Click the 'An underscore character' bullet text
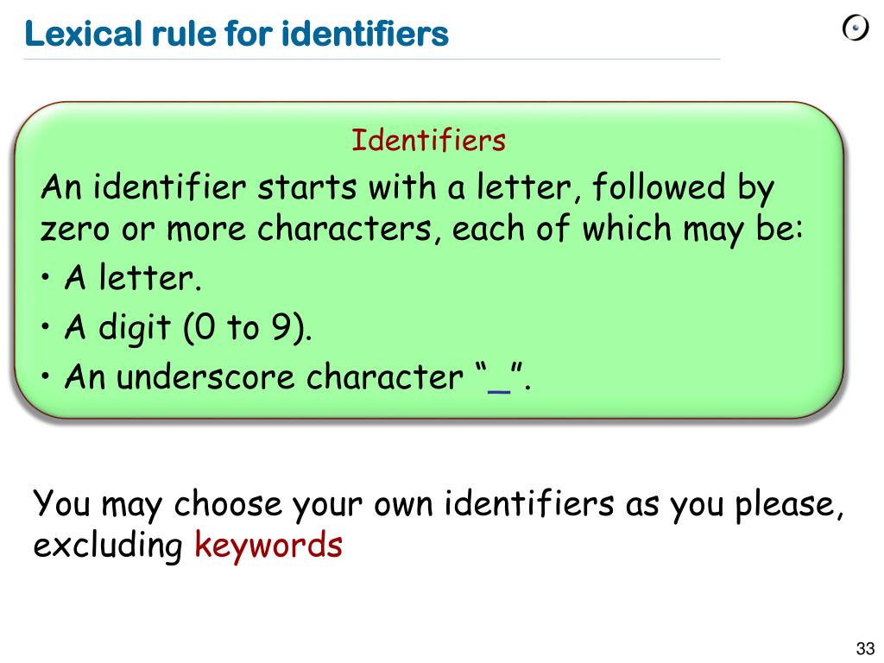The width and height of the screenshot is (884, 663). 263,376
